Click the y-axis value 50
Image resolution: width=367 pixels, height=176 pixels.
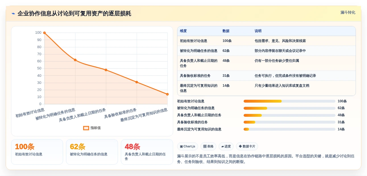click(x=39, y=68)
